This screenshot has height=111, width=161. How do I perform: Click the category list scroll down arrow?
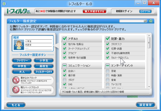(x=149, y=87)
